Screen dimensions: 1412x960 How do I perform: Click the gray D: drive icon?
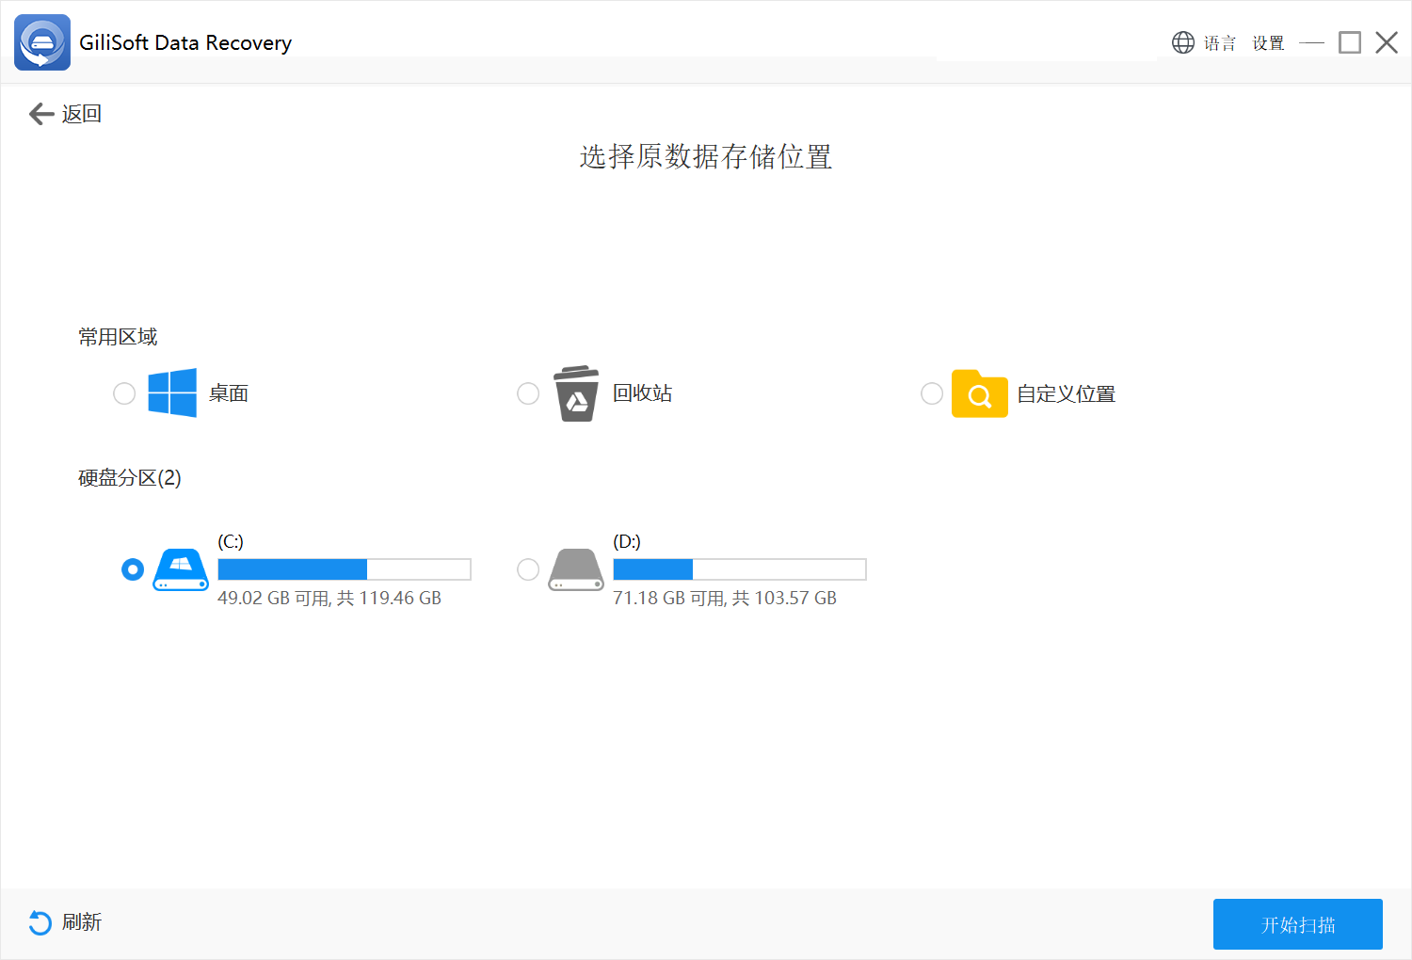(x=576, y=569)
